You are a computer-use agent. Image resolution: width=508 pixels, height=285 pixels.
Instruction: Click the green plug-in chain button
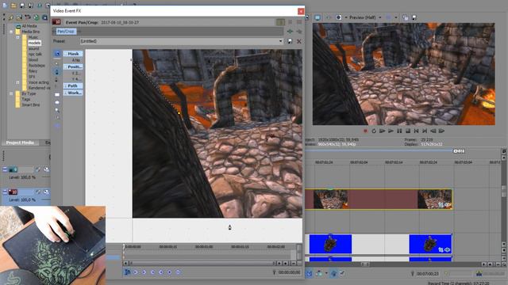click(290, 32)
